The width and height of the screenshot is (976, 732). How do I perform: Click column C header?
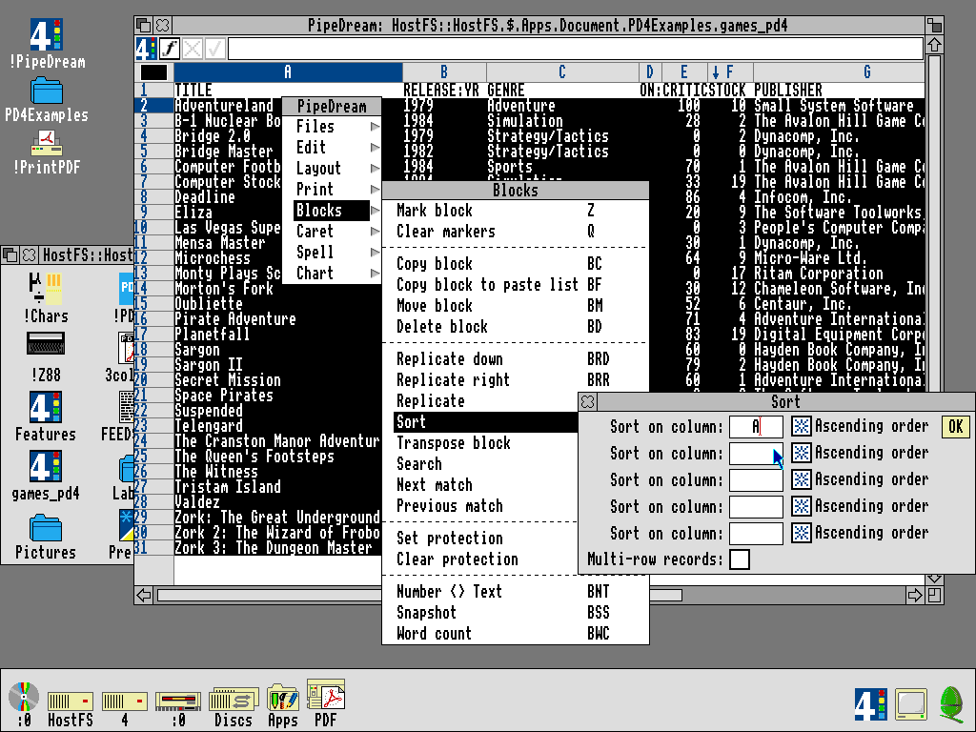(562, 72)
